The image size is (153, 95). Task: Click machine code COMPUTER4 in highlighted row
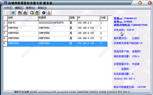[54, 44]
